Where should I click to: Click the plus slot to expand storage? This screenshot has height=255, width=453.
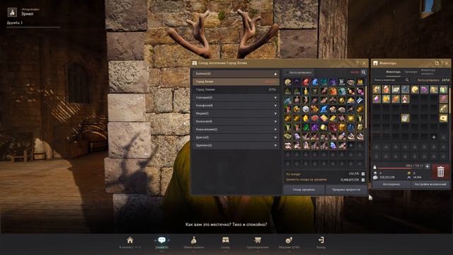pyautogui.click(x=351, y=145)
